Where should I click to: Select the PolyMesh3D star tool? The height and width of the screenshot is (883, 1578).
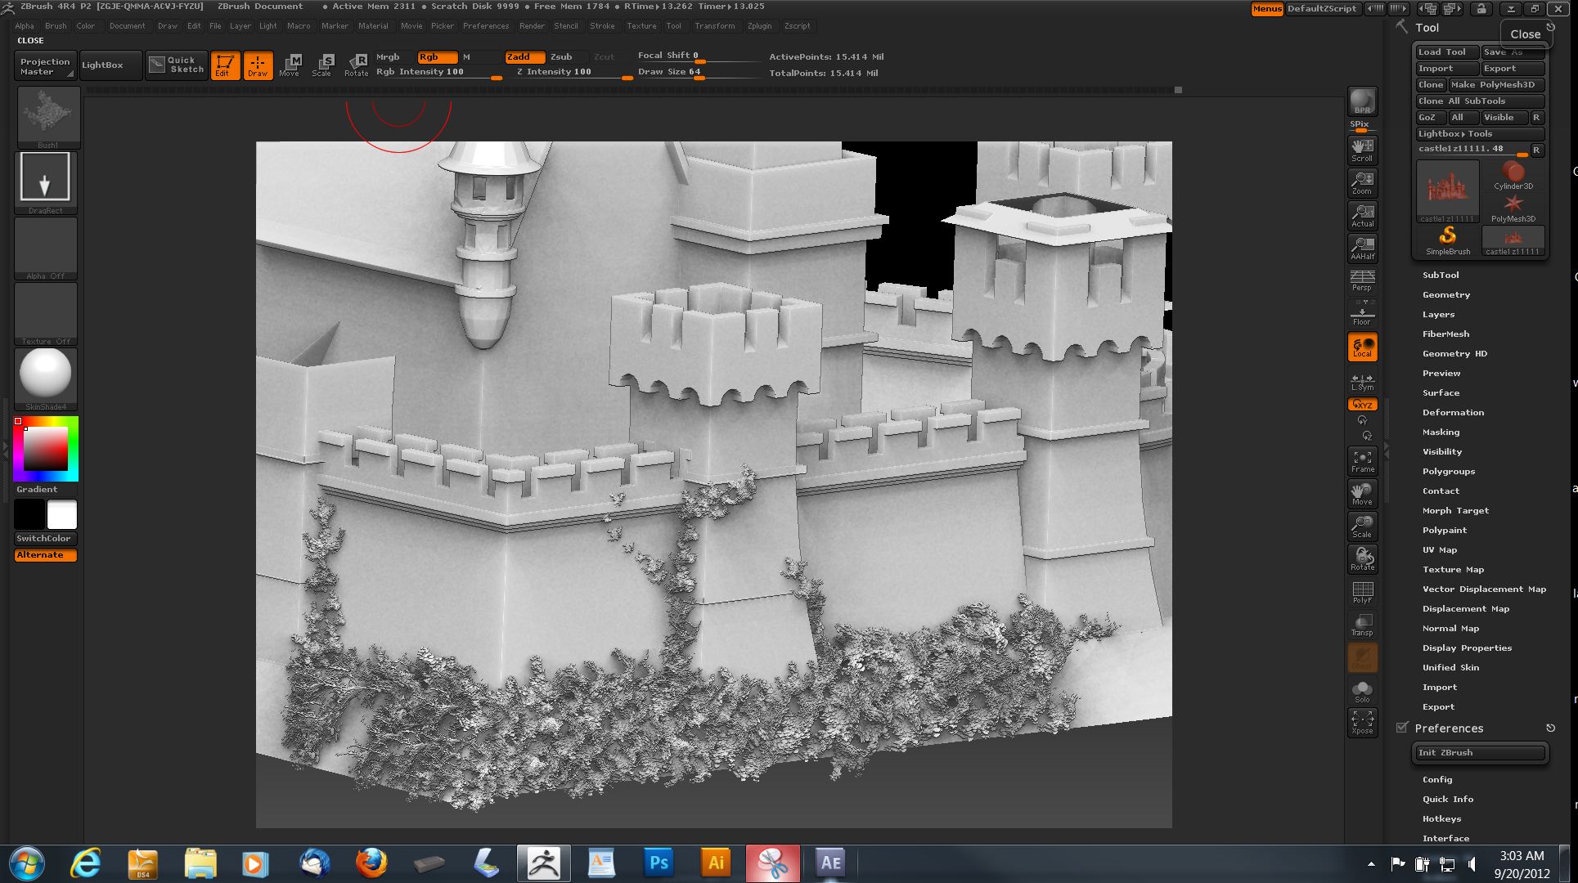(x=1513, y=208)
